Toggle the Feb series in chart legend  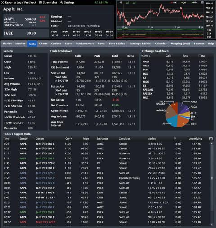(194, 3)
